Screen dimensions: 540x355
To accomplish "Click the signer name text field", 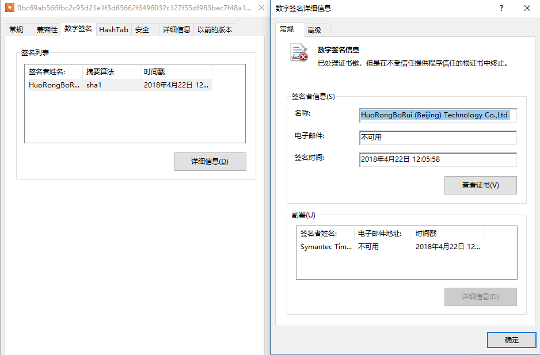I will [438, 115].
